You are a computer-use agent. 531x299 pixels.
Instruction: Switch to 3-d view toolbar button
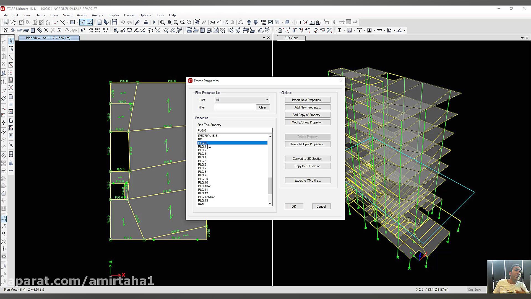click(212, 22)
